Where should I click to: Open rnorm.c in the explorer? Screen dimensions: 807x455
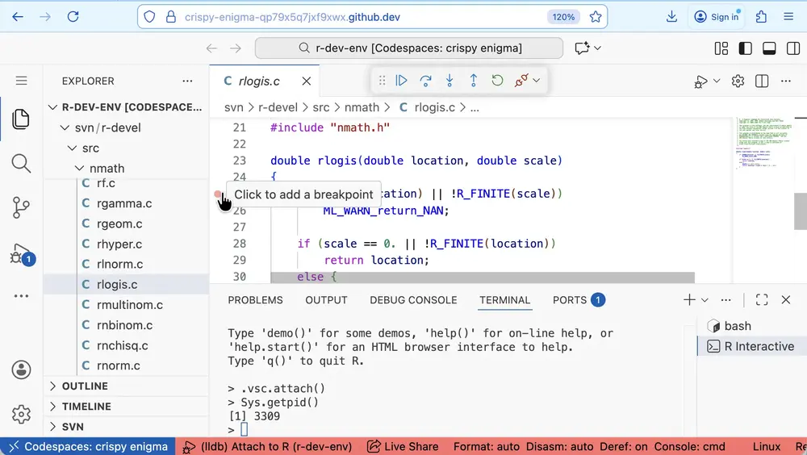(x=119, y=365)
